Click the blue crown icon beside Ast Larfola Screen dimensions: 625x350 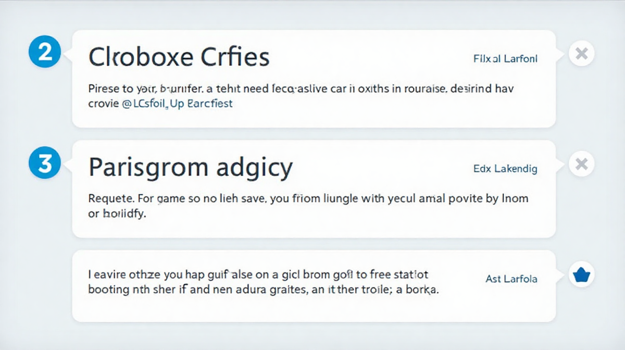click(x=581, y=275)
